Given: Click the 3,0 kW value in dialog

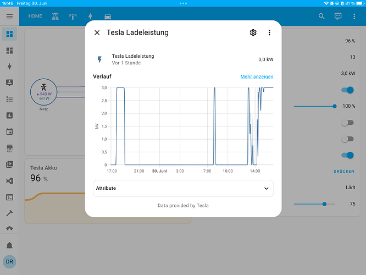Looking at the screenshot, I should coord(266,59).
